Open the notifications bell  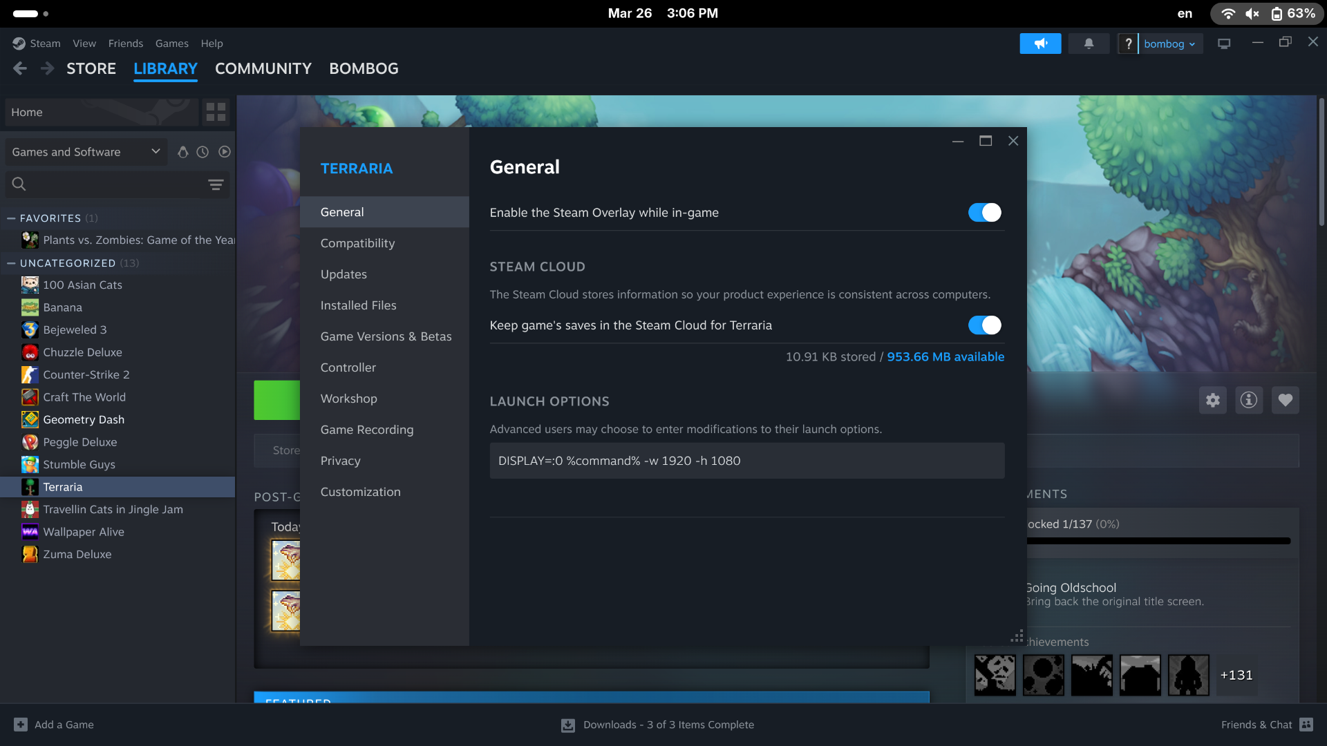[x=1089, y=44]
